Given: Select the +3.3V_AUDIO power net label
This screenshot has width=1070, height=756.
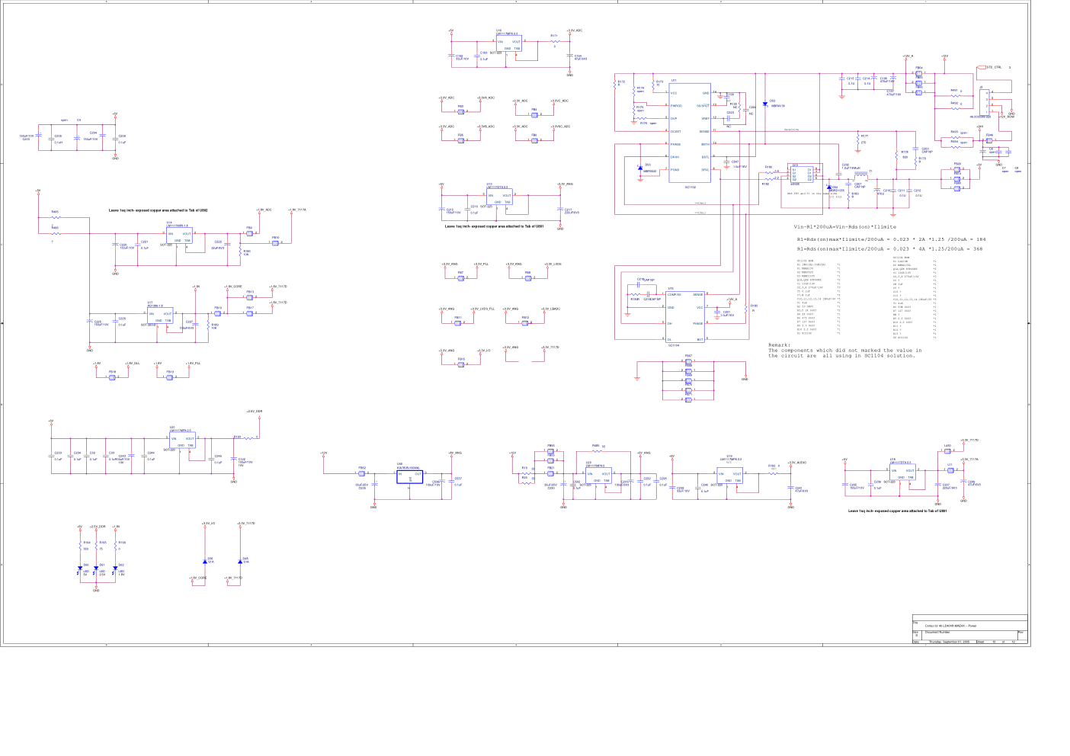Looking at the screenshot, I should coord(797,463).
